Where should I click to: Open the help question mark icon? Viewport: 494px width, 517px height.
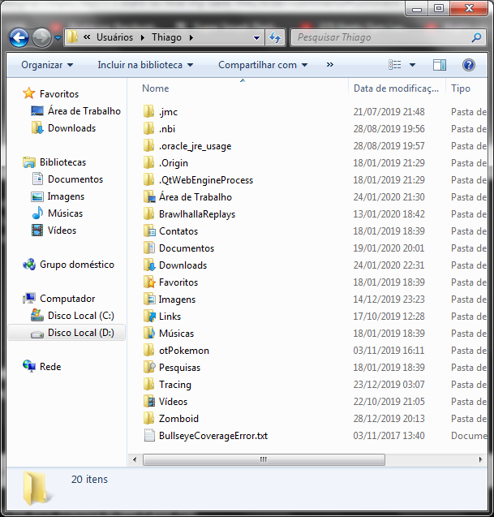pos(468,65)
